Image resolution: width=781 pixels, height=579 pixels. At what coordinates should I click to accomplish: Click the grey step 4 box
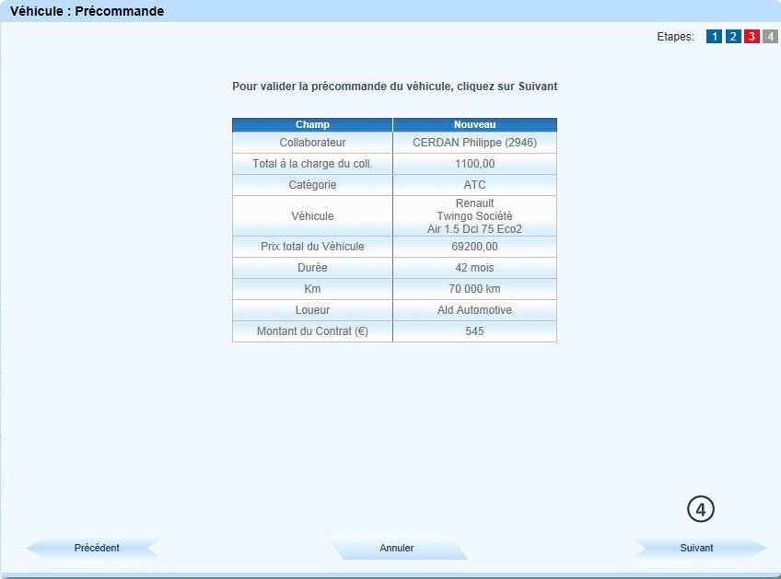coord(771,37)
